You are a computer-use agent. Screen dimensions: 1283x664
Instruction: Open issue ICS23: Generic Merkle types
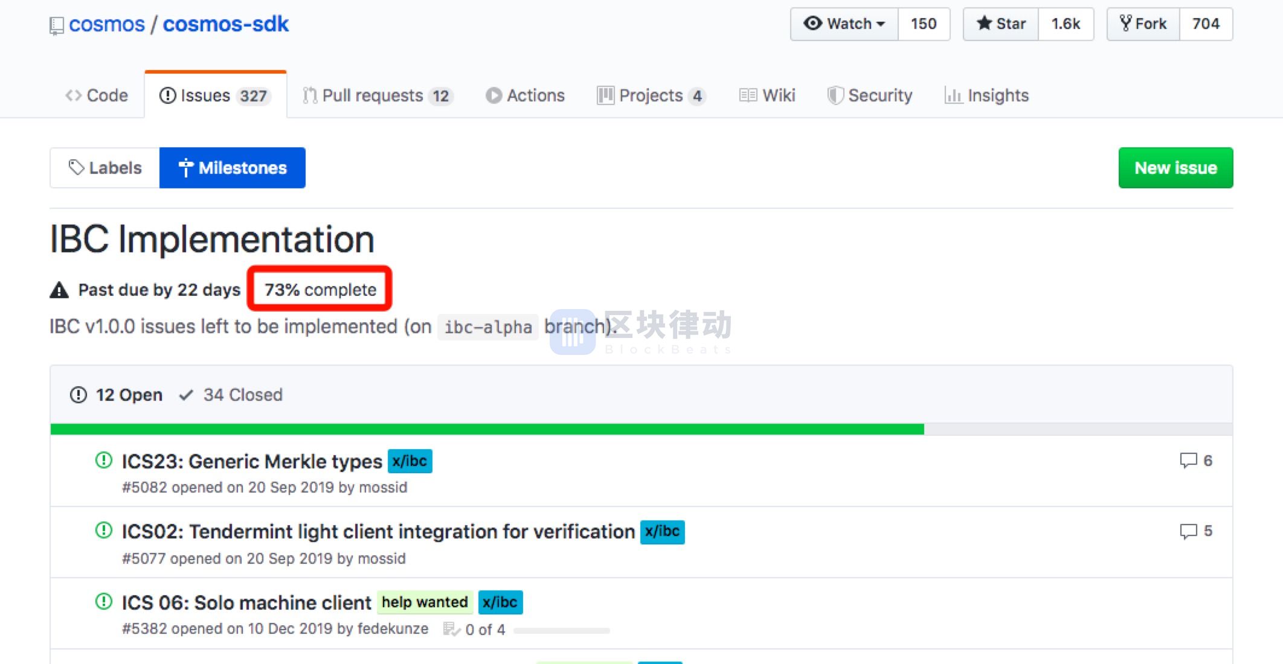click(x=252, y=462)
